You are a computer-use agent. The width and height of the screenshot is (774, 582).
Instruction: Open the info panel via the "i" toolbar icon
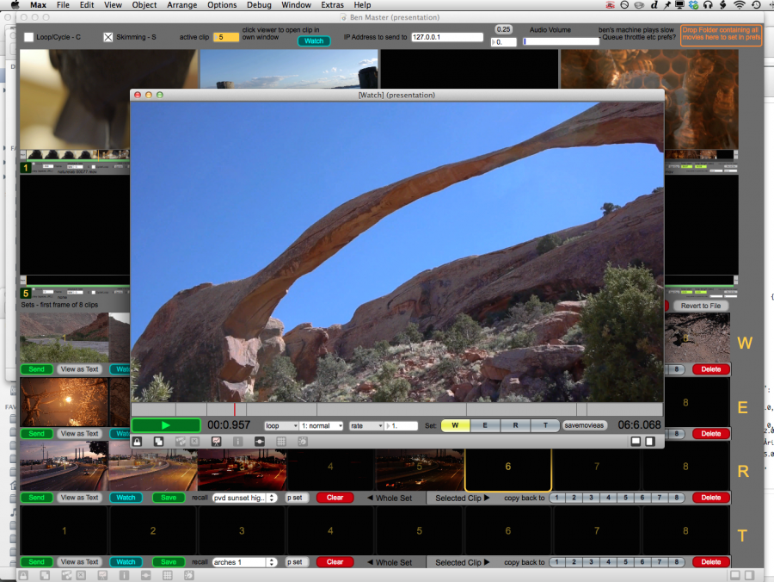point(237,441)
